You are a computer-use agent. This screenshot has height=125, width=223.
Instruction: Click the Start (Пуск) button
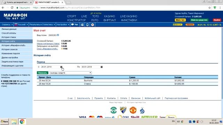point(5,122)
